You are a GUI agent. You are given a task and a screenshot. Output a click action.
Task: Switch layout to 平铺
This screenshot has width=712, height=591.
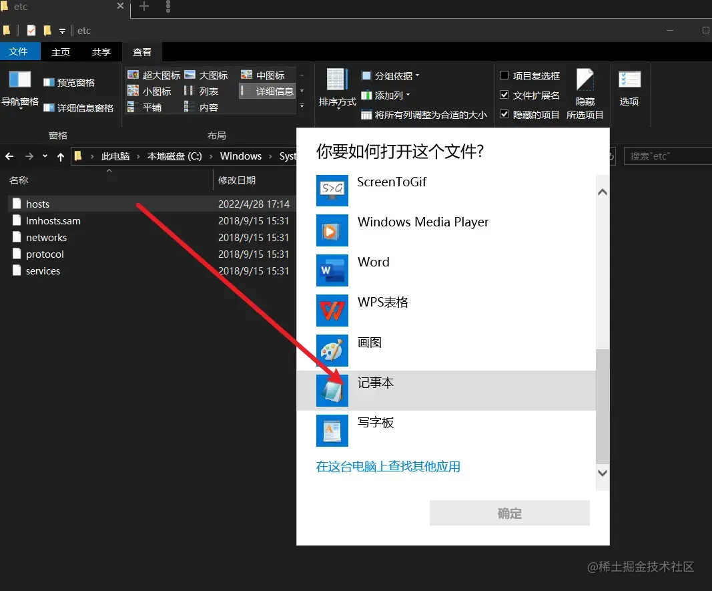pos(144,108)
